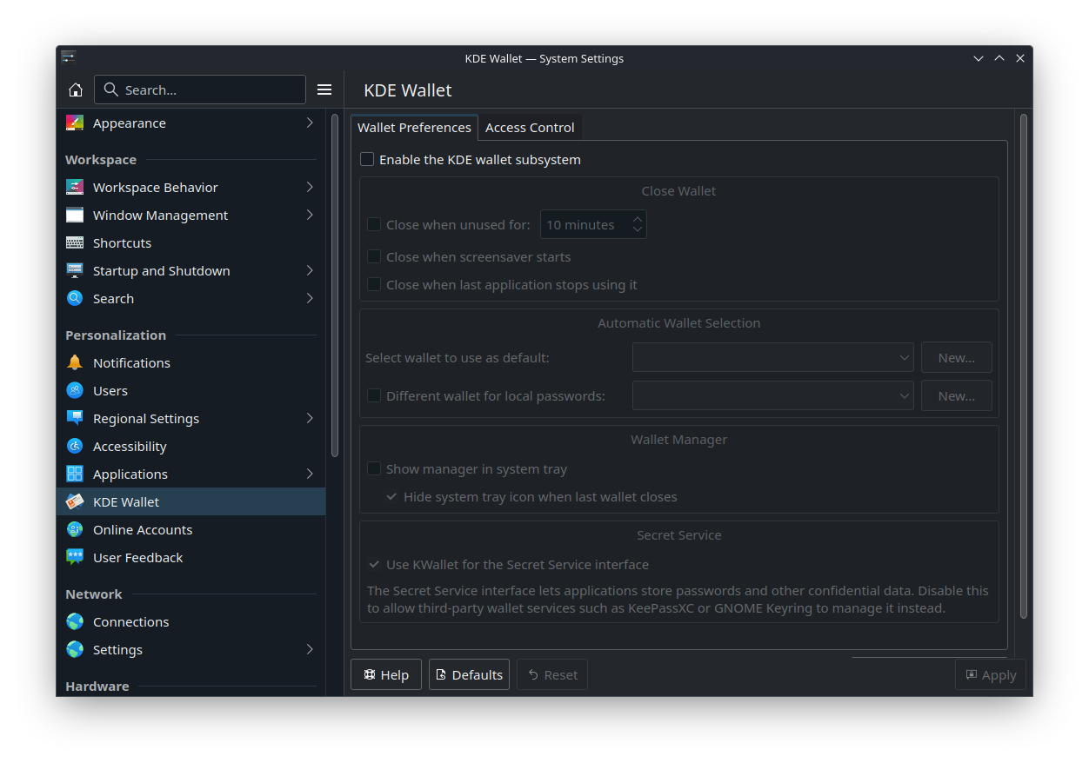Click the Help button
1089x763 pixels.
[386, 675]
